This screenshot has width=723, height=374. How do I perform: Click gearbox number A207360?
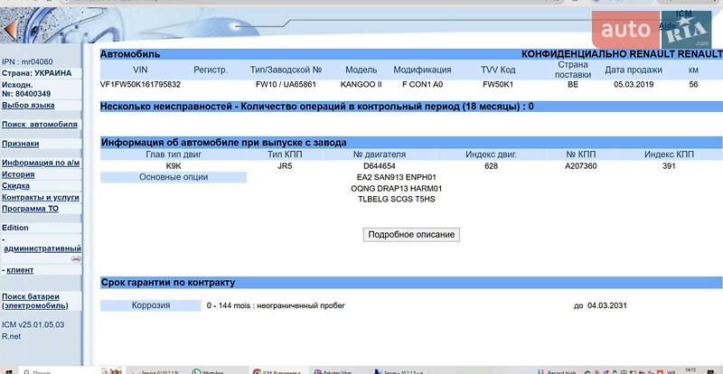pyautogui.click(x=581, y=166)
